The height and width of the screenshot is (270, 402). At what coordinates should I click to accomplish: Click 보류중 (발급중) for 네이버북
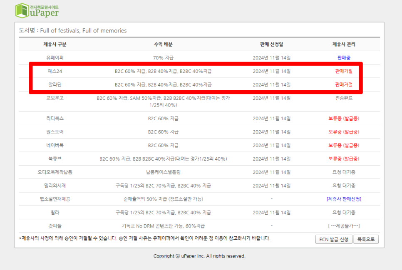point(344,145)
